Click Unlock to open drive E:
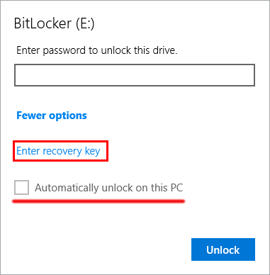Screen dimensions: 270x275 pos(223,249)
